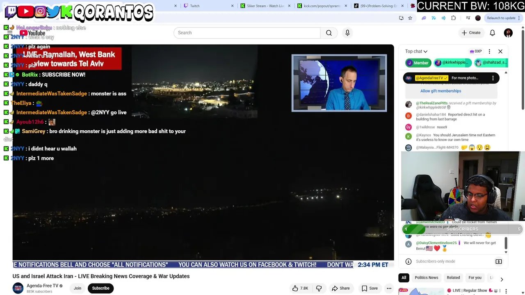Click the subscribers-only mode info icon
Image resolution: width=525 pixels, height=295 pixels.
[x=409, y=261]
